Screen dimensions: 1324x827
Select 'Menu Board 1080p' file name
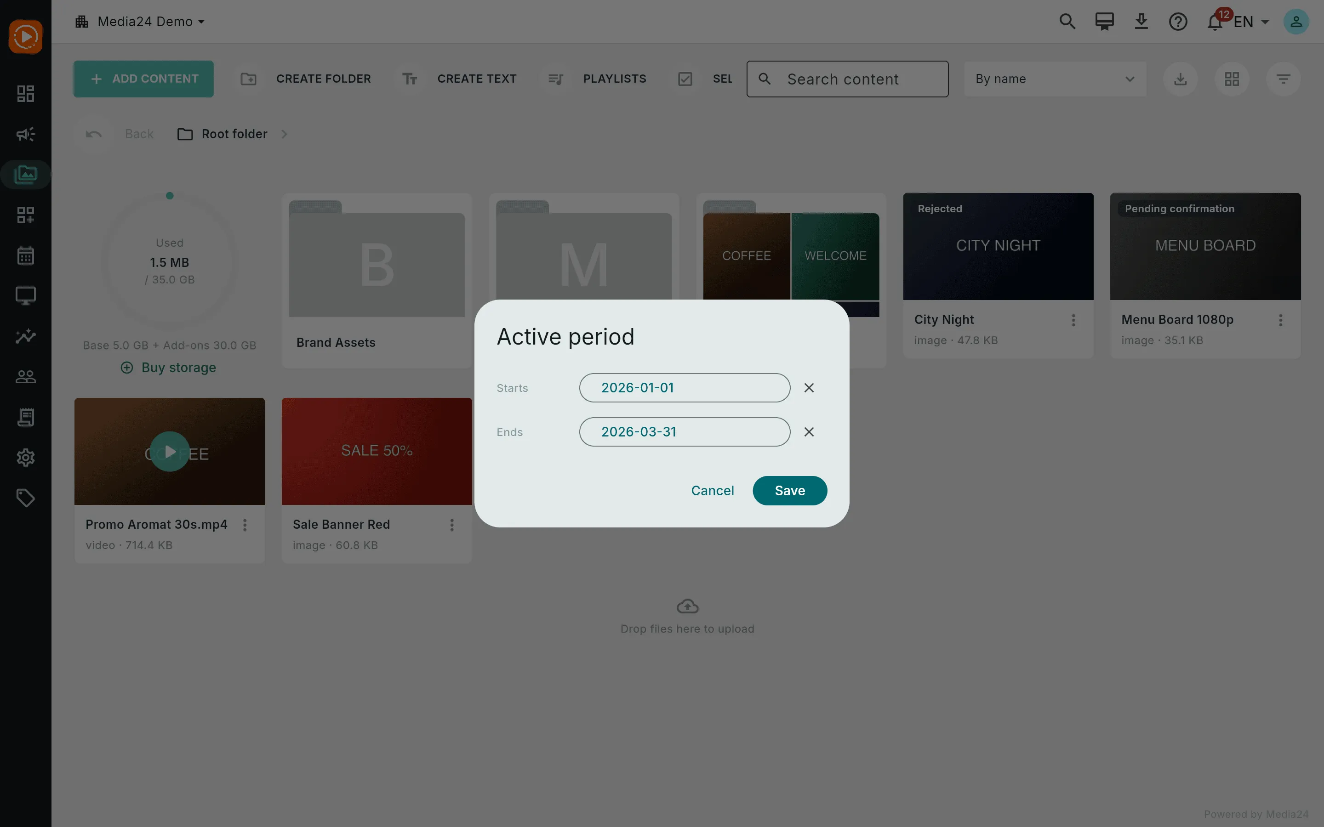(1177, 319)
